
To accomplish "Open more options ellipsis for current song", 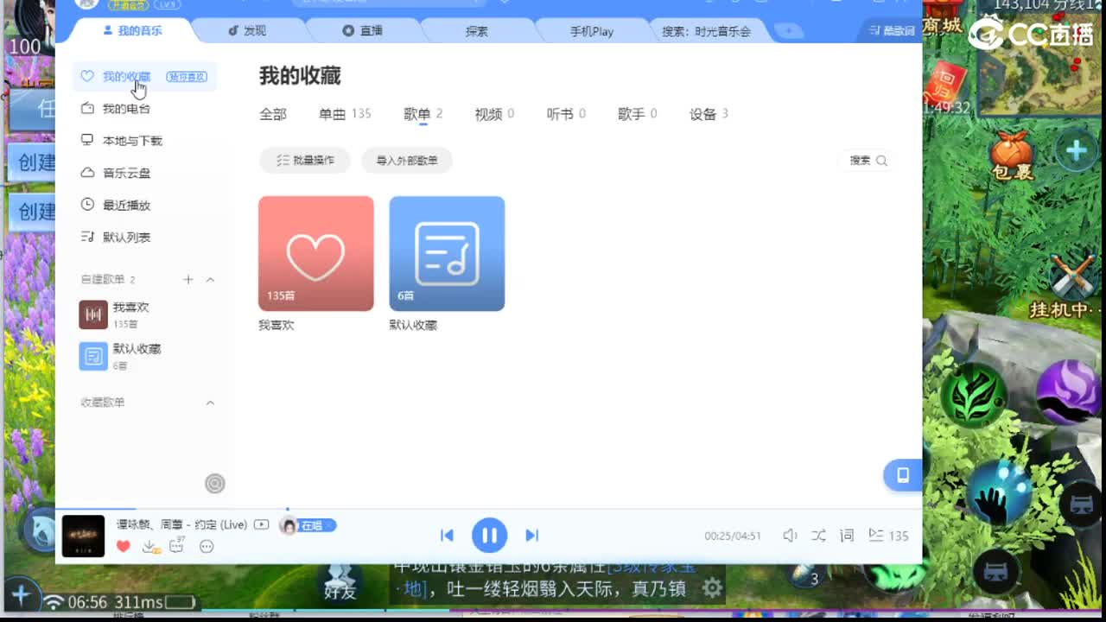I will point(207,546).
